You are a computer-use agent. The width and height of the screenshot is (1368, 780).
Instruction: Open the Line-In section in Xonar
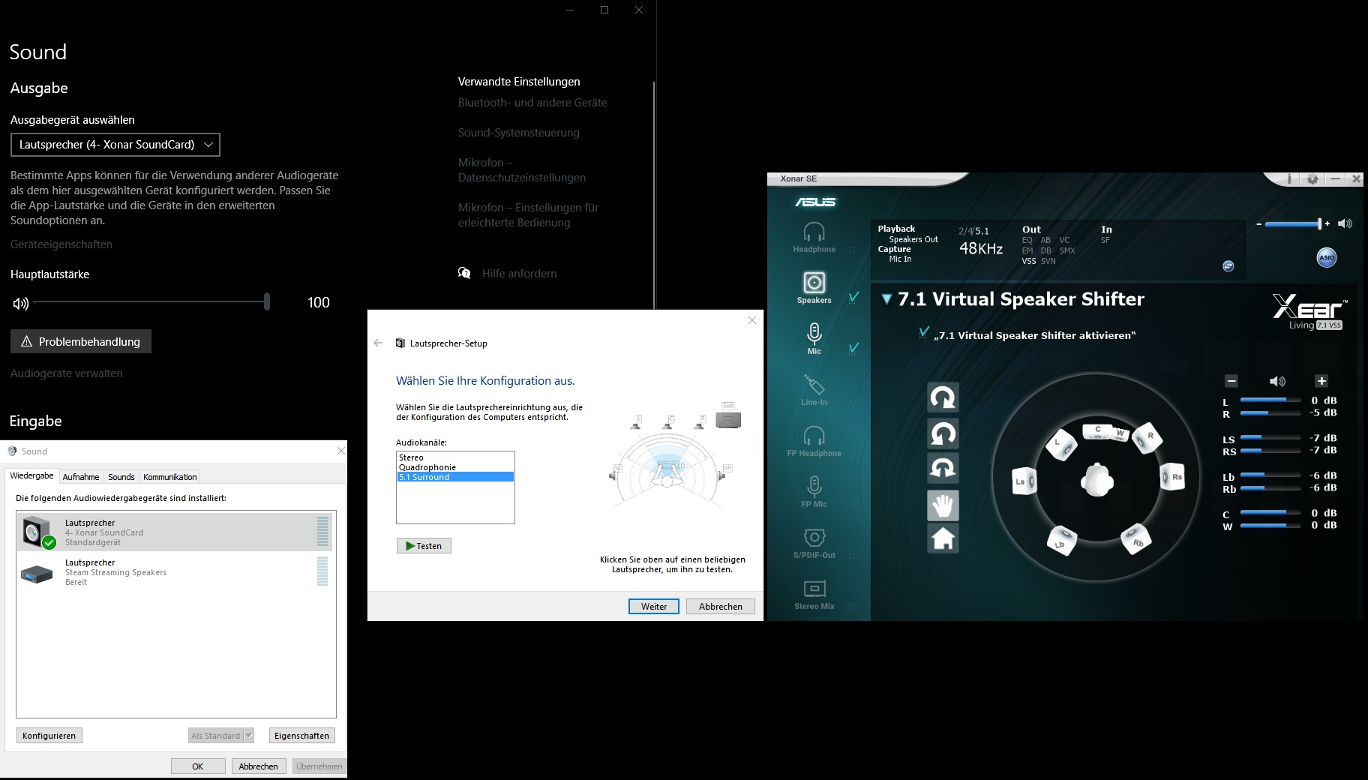[x=814, y=385]
